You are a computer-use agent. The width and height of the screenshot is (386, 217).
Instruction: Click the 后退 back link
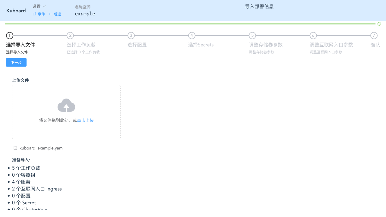57,14
